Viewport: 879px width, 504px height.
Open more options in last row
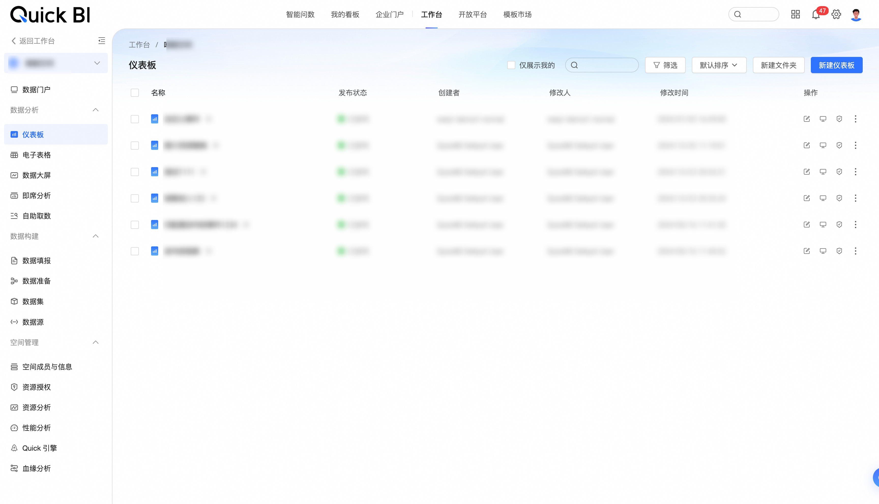(x=855, y=251)
